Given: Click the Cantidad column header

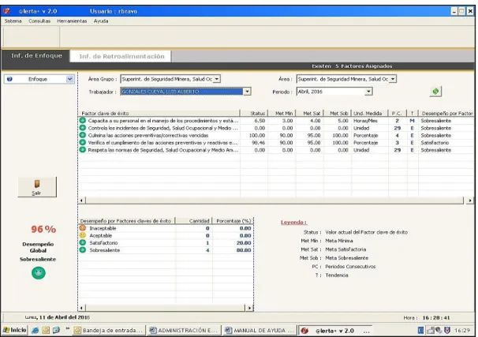Looking at the screenshot, I should (194, 220).
